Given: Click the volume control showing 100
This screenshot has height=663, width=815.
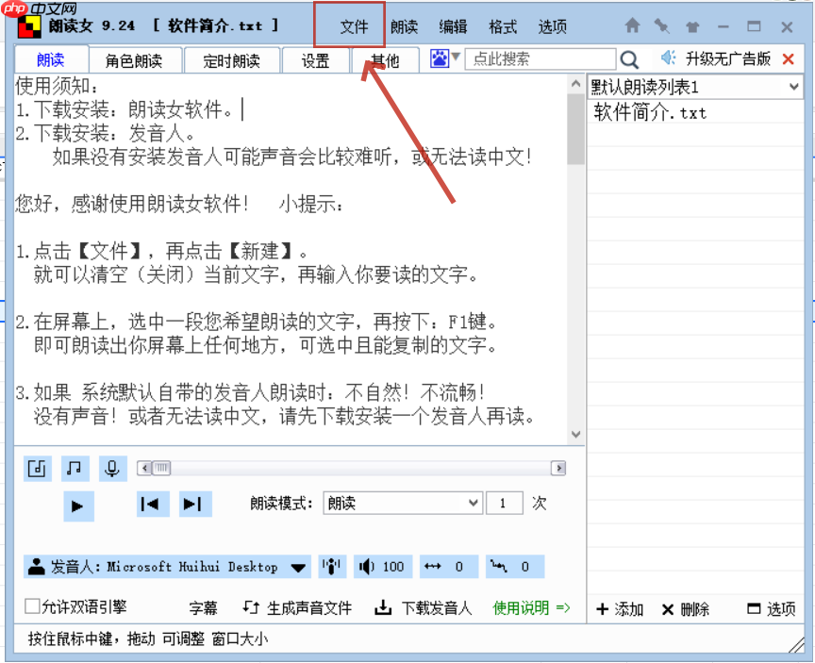Looking at the screenshot, I should [x=383, y=566].
